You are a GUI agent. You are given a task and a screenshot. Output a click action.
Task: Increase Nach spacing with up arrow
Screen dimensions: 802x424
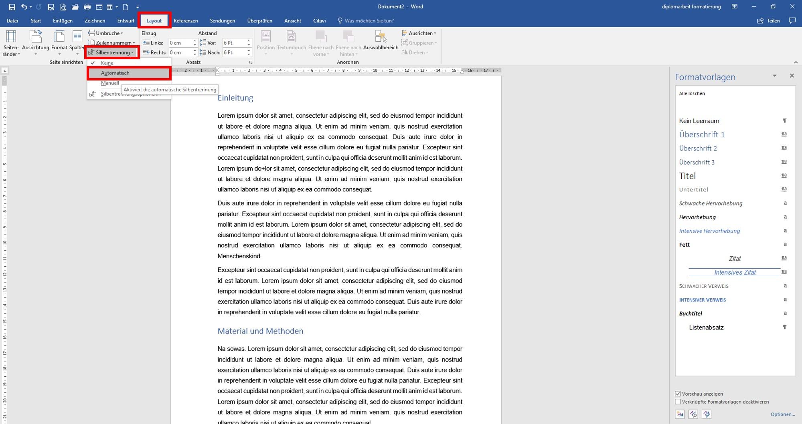(x=249, y=50)
